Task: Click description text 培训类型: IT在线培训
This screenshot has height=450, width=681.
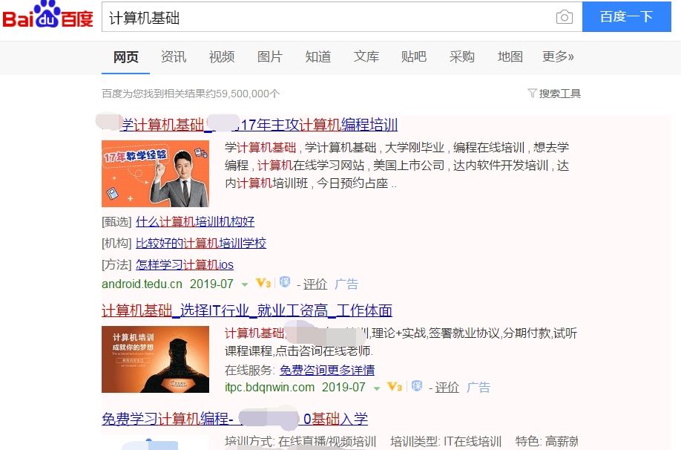Action: 446,441
